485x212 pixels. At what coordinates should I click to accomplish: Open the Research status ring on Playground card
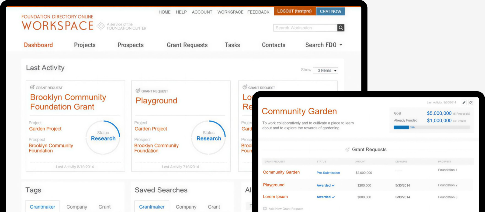tap(209, 137)
